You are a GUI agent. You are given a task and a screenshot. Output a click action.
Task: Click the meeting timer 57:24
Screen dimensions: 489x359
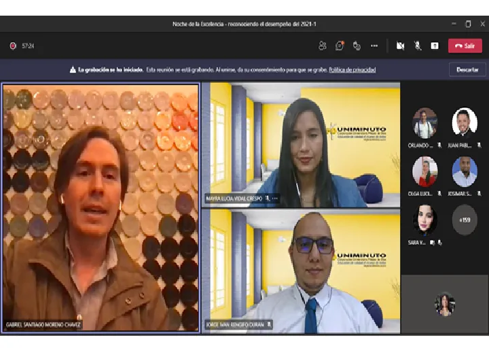point(28,46)
